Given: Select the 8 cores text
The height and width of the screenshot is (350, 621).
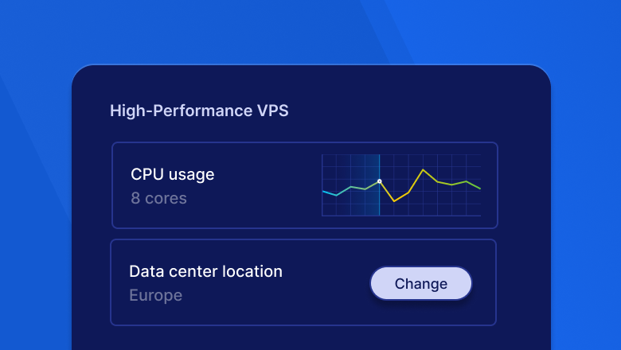Looking at the screenshot, I should [x=158, y=198].
